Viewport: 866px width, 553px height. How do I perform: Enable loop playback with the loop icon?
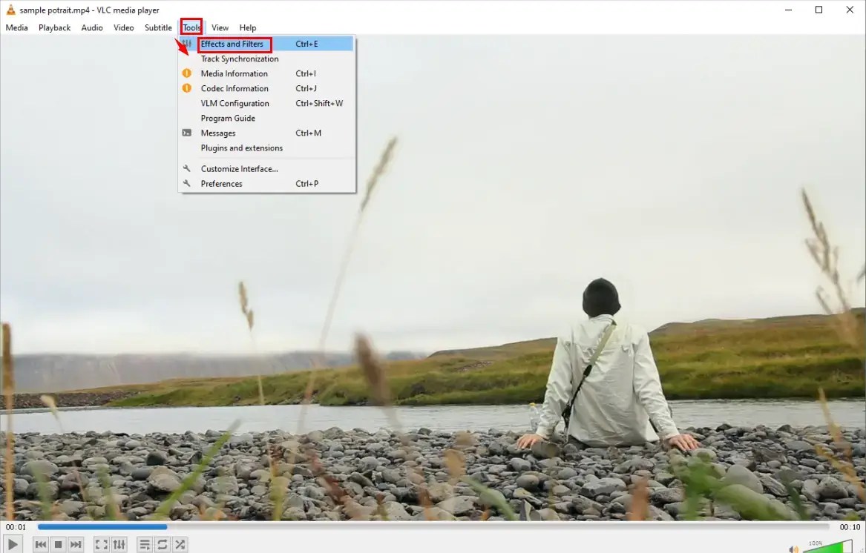point(162,543)
